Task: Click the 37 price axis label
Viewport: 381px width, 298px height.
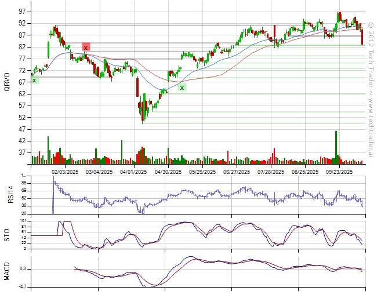Action: [x=20, y=152]
